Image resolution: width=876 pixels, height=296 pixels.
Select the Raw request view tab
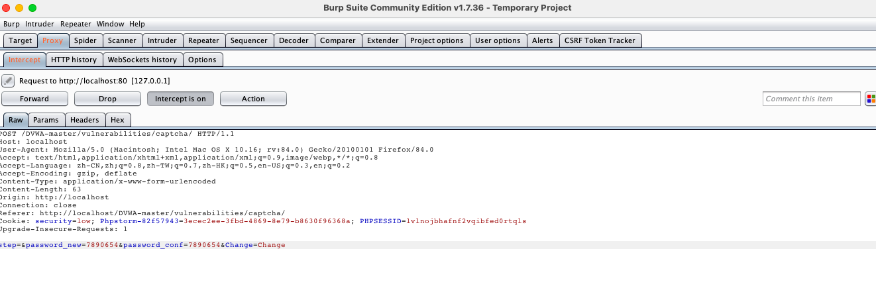(16, 120)
